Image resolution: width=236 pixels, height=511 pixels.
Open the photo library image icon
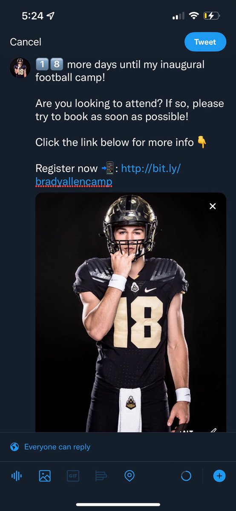pyautogui.click(x=45, y=476)
